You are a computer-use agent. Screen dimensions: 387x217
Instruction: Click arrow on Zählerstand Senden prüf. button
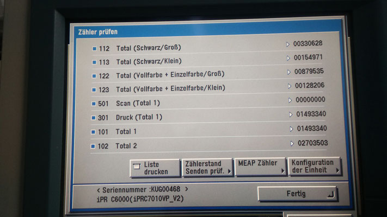229,171
